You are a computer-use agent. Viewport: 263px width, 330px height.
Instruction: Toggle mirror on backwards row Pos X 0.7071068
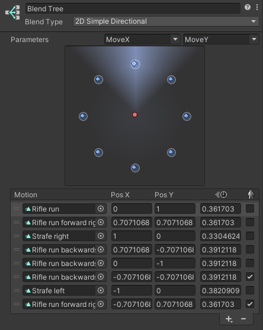coord(250,249)
